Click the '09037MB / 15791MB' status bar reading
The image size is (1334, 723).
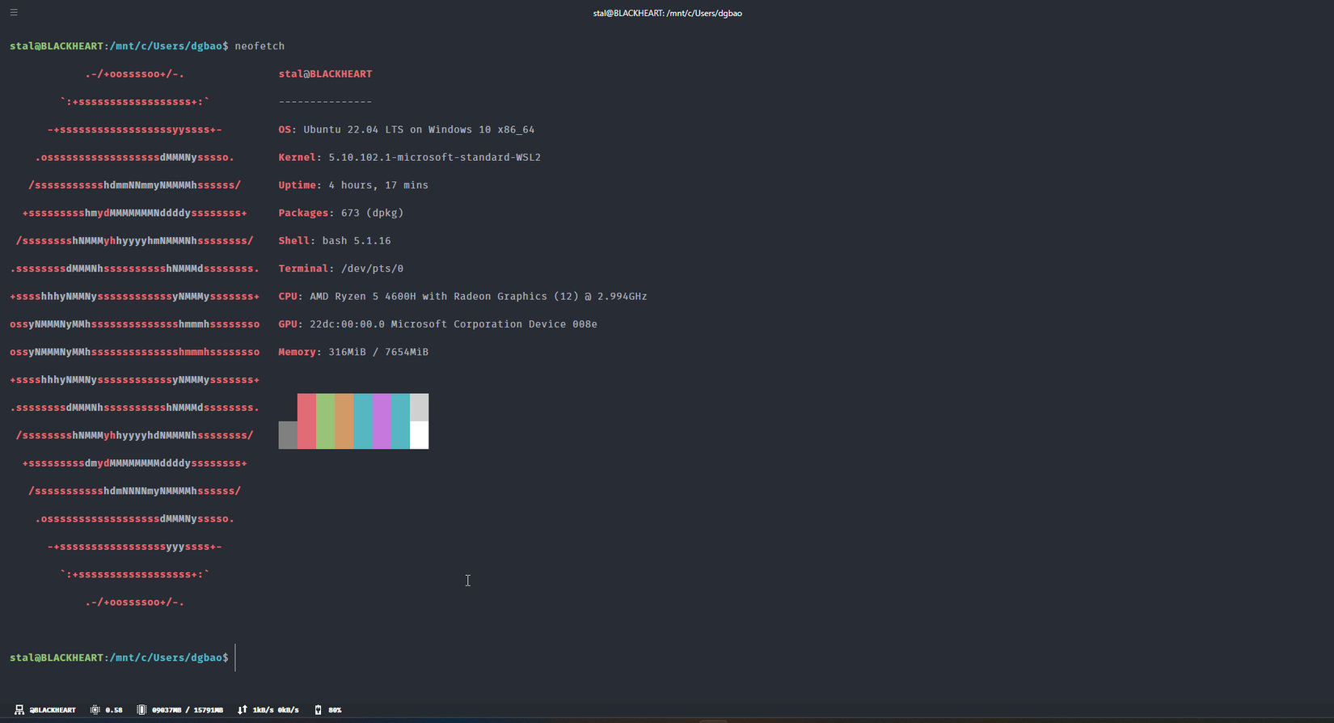pos(188,710)
